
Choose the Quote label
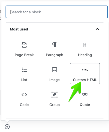pyautogui.click(x=85, y=105)
